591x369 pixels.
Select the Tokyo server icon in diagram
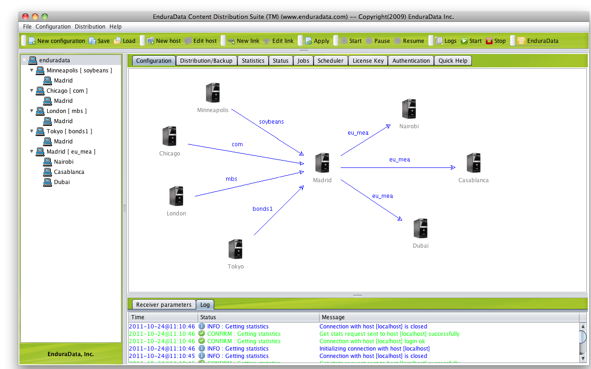(x=235, y=249)
